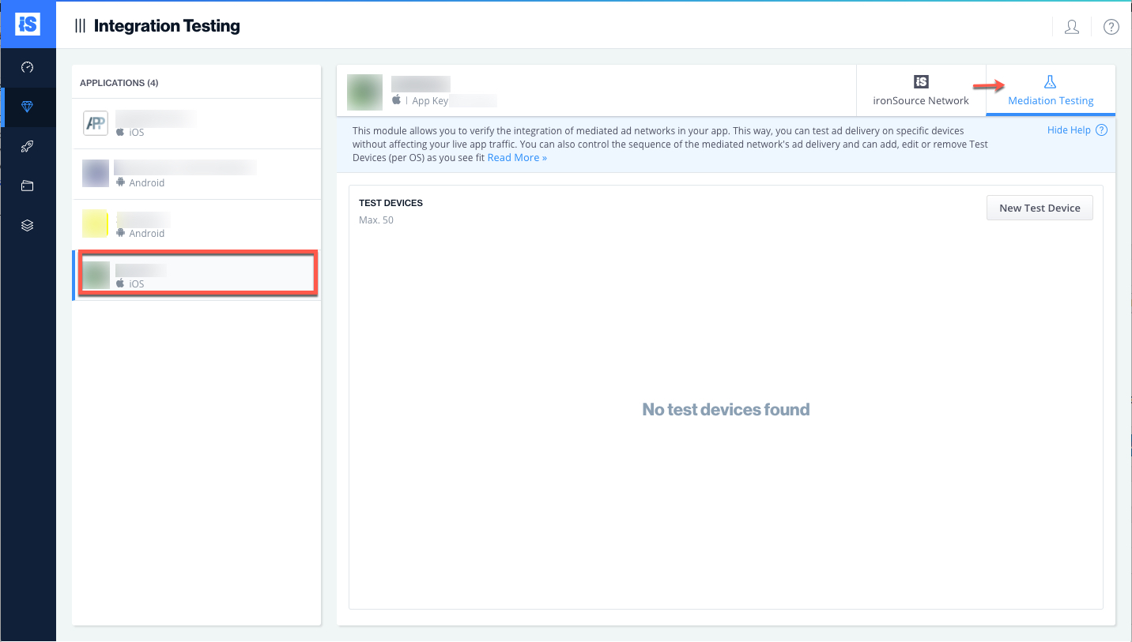
Task: Switch to the Mediation Testing tab
Action: [1051, 91]
